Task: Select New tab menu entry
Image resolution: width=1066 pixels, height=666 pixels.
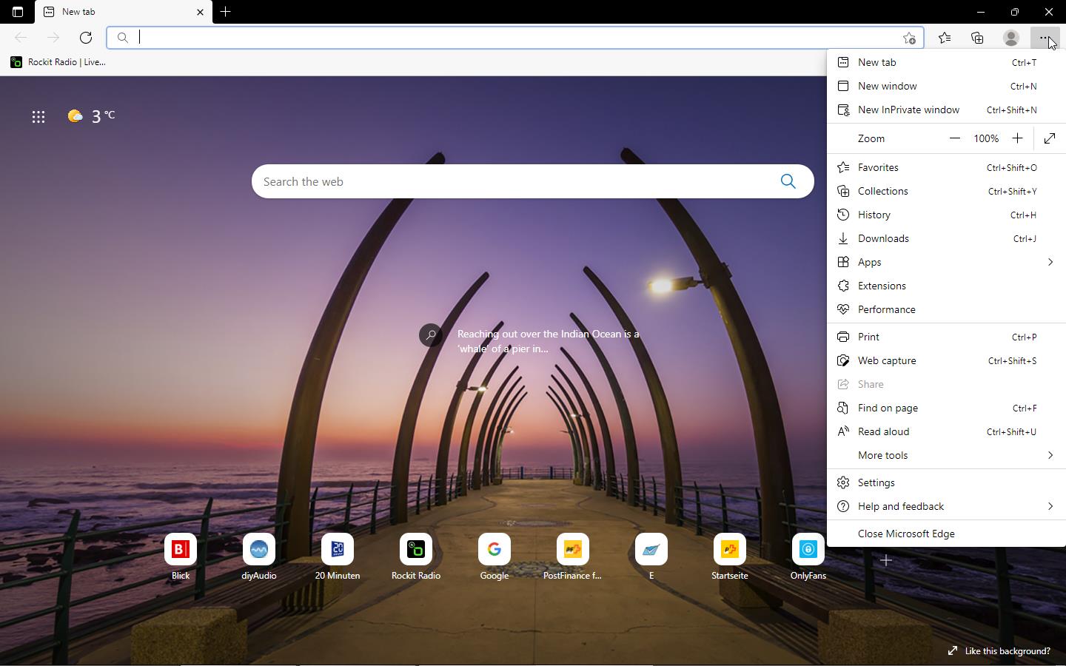Action: (x=946, y=62)
